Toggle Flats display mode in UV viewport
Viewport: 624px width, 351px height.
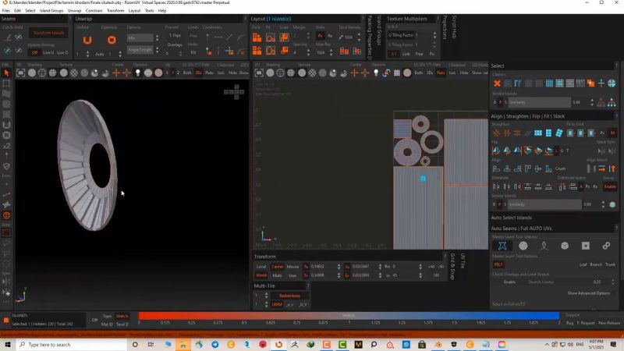[x=441, y=73]
